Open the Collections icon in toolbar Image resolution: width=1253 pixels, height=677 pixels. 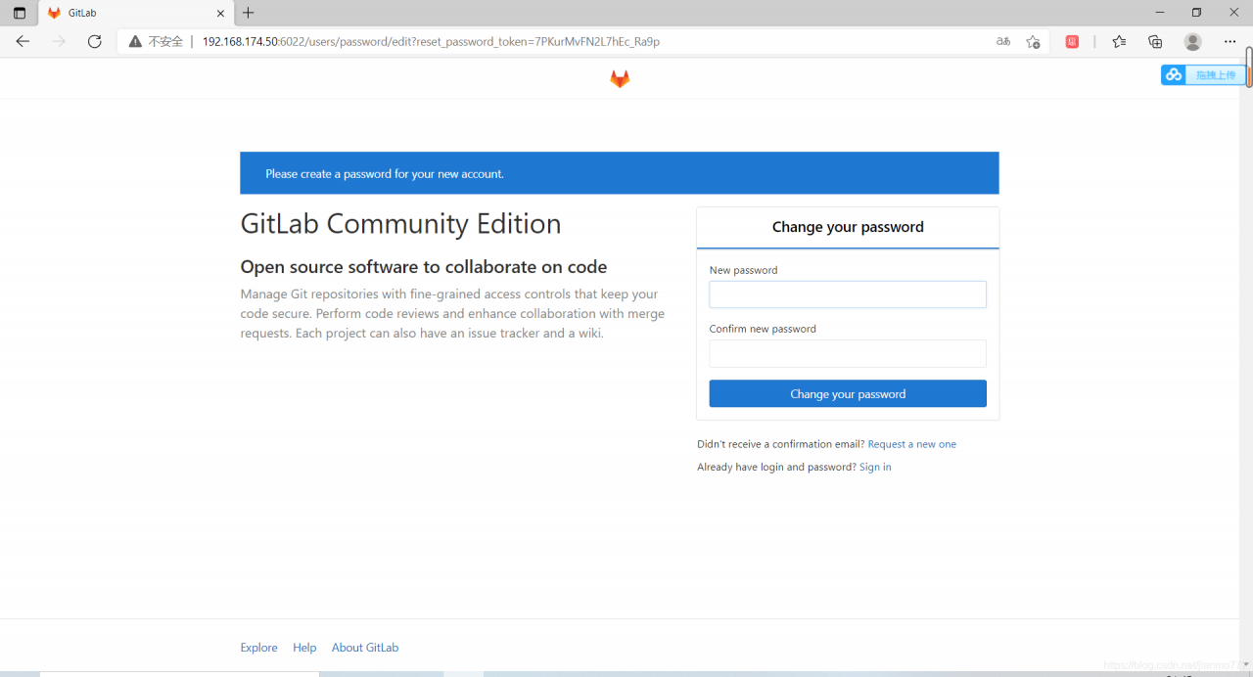coord(1155,42)
